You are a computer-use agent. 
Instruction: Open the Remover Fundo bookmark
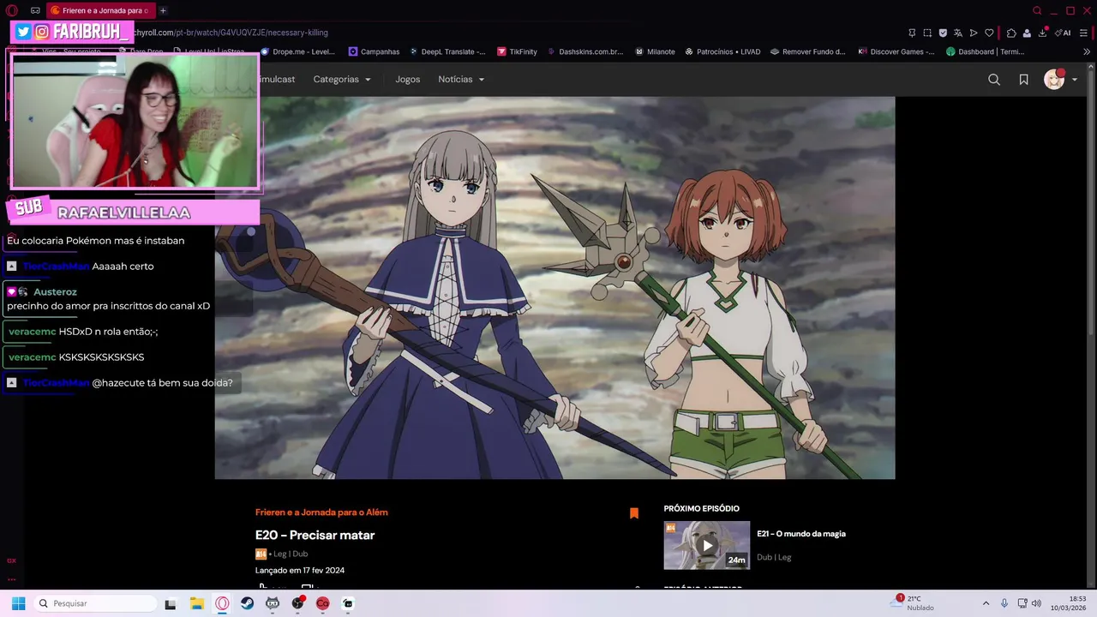[x=808, y=51]
